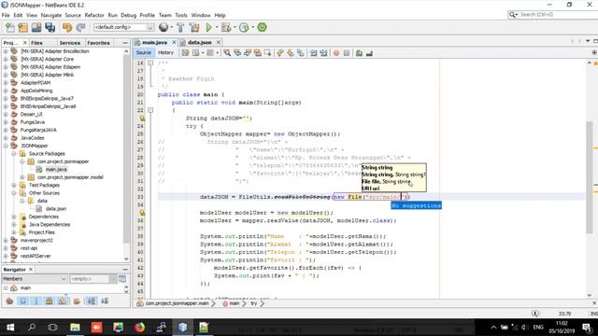Image resolution: width=598 pixels, height=336 pixels.
Task: Open the Tools menu
Action: (181, 15)
